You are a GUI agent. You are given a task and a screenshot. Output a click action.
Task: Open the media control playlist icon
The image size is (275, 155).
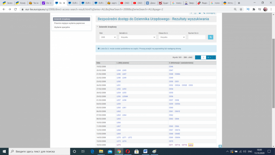pos(259,9)
